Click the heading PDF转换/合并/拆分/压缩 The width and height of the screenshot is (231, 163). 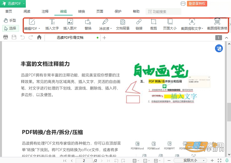pyautogui.click(x=52, y=132)
